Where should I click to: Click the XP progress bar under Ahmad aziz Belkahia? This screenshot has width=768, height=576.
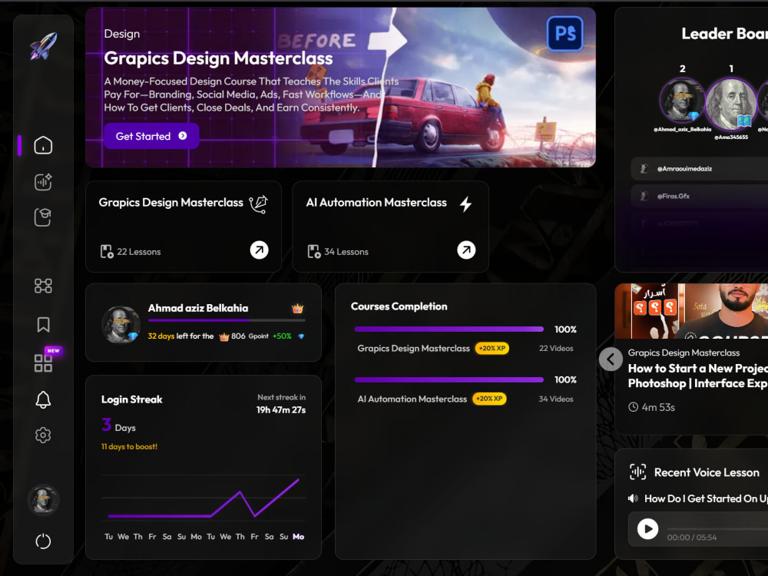coord(227,320)
